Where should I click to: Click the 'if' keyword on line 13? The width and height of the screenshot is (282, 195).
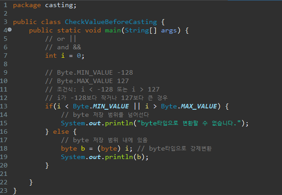49,106
